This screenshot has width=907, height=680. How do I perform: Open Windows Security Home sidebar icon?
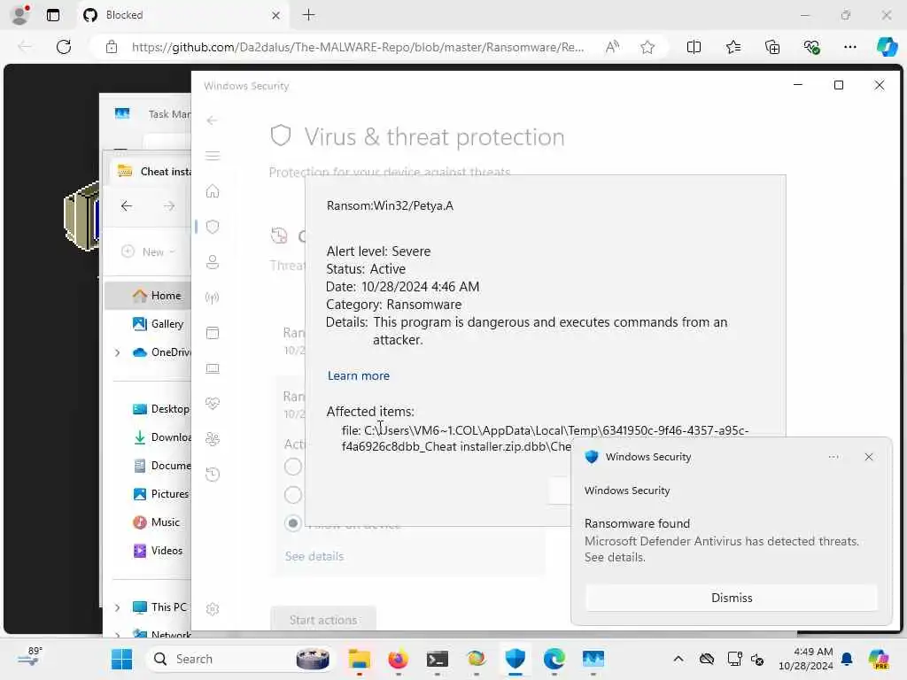(213, 191)
